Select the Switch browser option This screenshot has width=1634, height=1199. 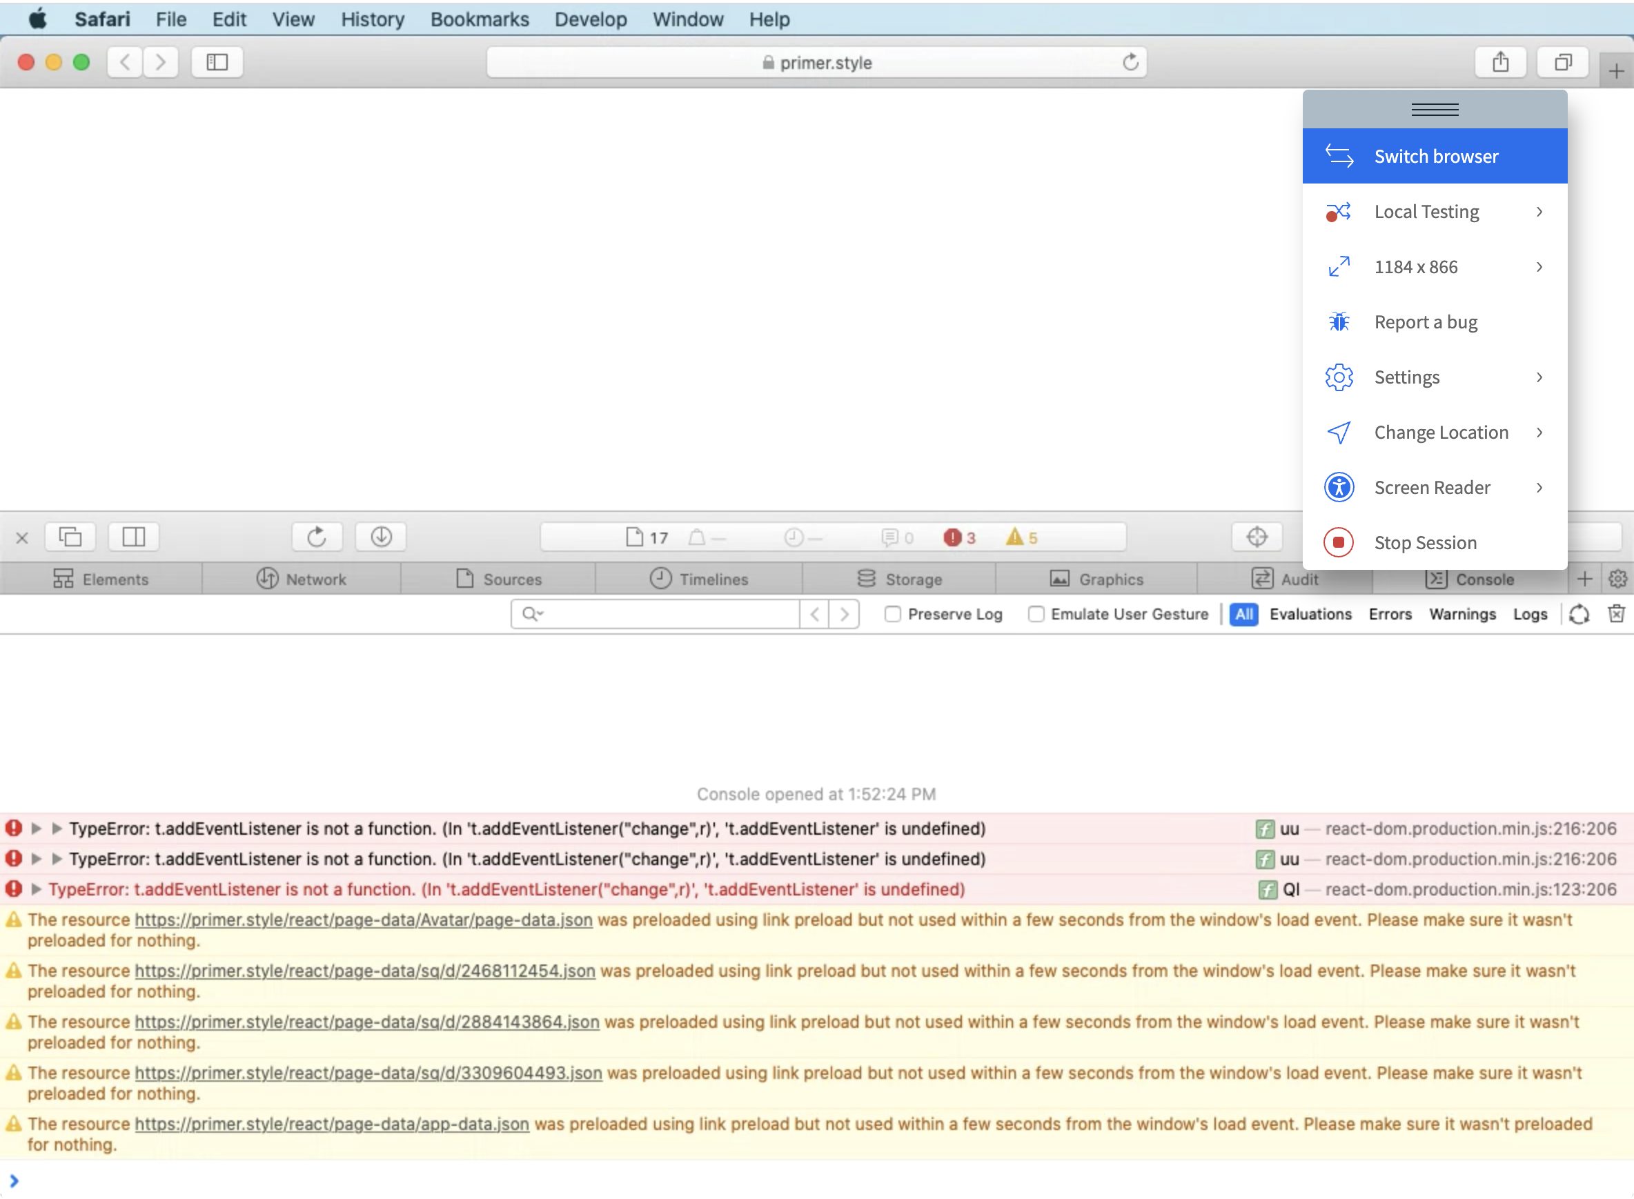pos(1436,155)
